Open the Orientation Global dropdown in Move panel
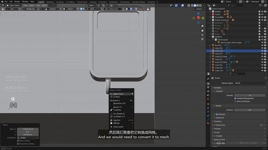Image resolution: width=268 pixels, height=150 pixels. click(x=28, y=138)
